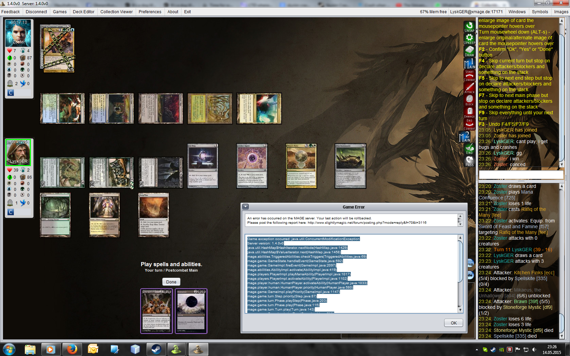The image size is (570, 356).
Task: Click the Damage step icon
Action: click(470, 112)
